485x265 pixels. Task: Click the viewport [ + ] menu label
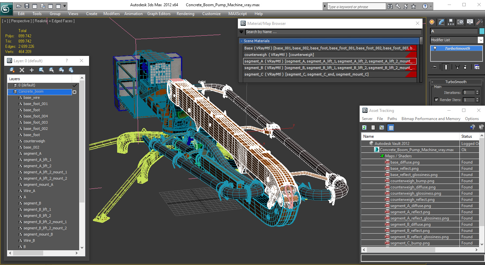tap(5, 21)
